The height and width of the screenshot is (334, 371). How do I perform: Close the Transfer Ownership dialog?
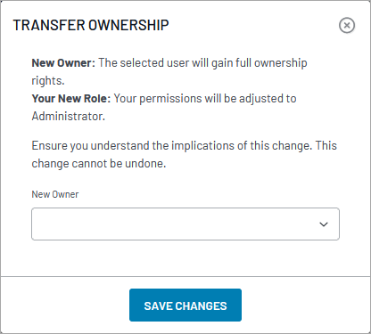pyautogui.click(x=347, y=25)
